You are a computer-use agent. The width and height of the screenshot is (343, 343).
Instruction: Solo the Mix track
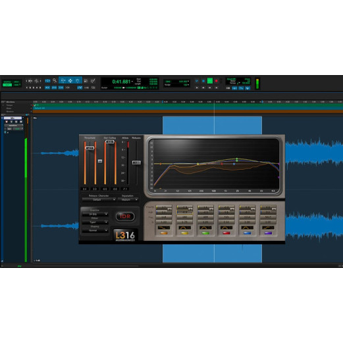[16, 122]
